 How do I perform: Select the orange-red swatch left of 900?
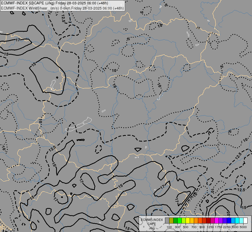tap(200, 221)
